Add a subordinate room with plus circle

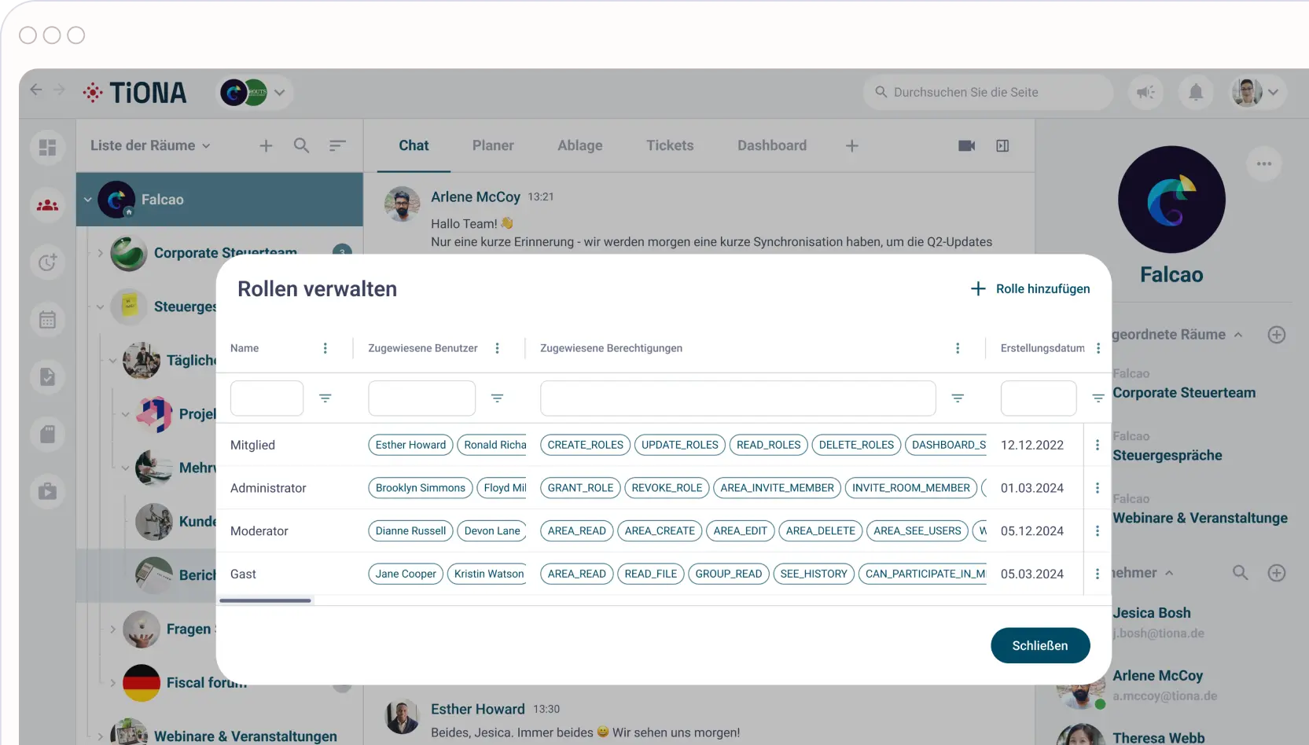tap(1277, 335)
